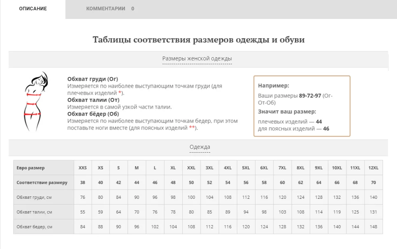Click bust value 140 under 12XL
The width and height of the screenshot is (397, 249).
(374, 197)
